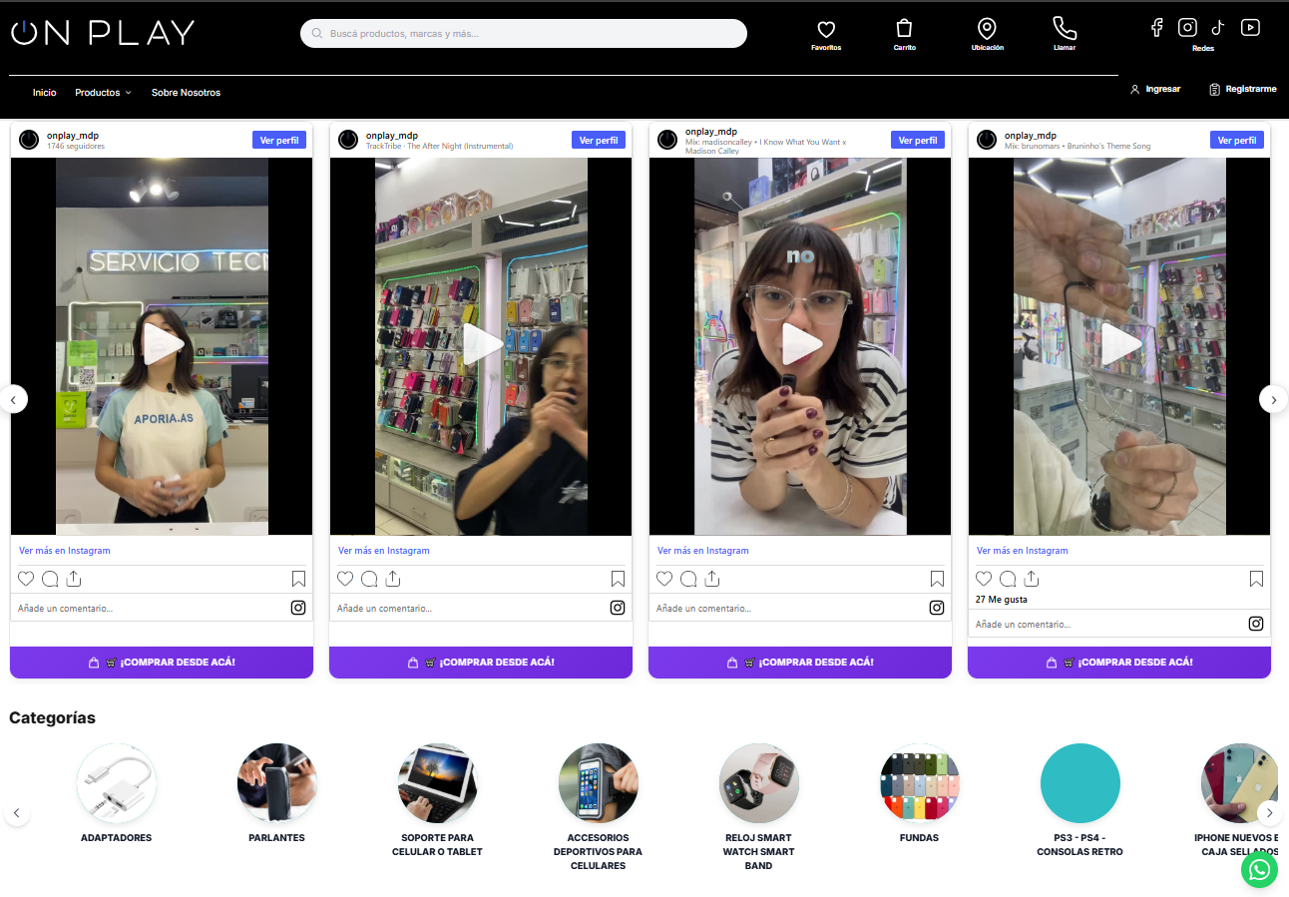1289x897 pixels.
Task: Open the Carrito shopping bag icon
Action: [x=904, y=29]
